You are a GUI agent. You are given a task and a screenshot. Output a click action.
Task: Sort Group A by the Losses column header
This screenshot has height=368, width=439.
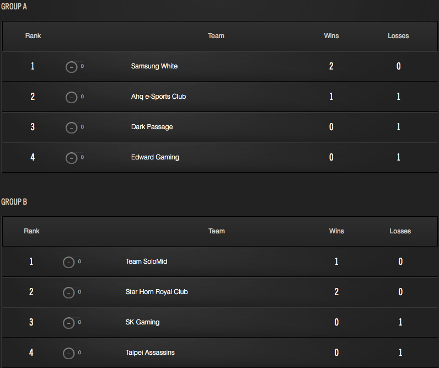pos(398,36)
